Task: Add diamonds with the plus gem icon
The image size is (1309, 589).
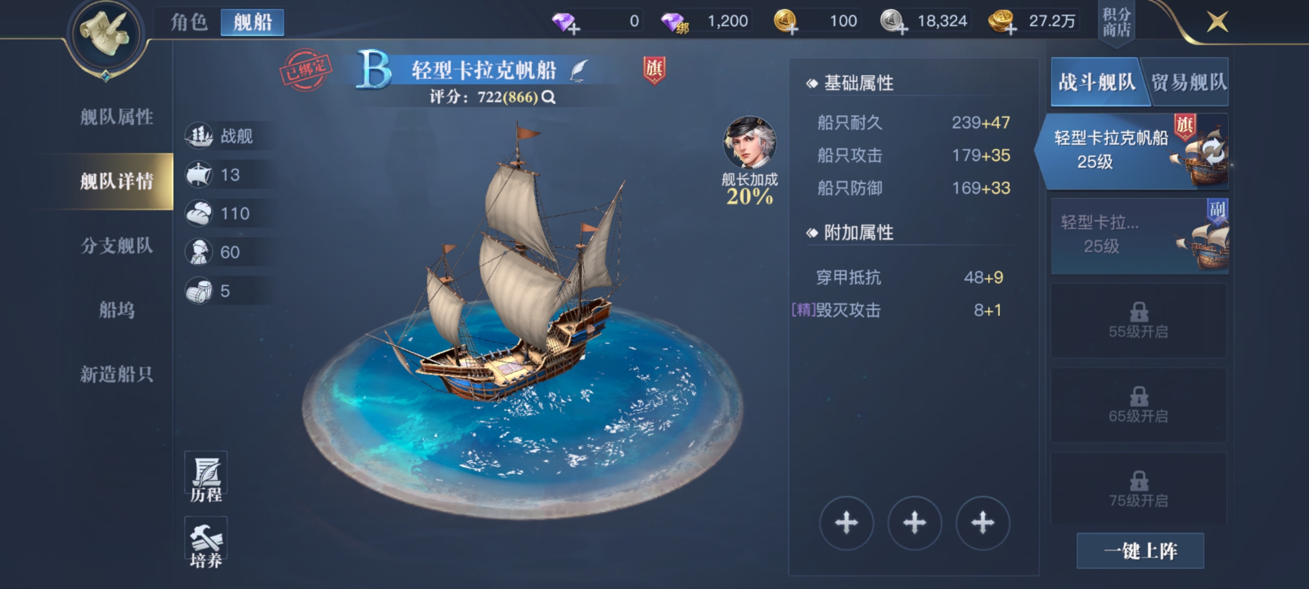Action: point(565,22)
